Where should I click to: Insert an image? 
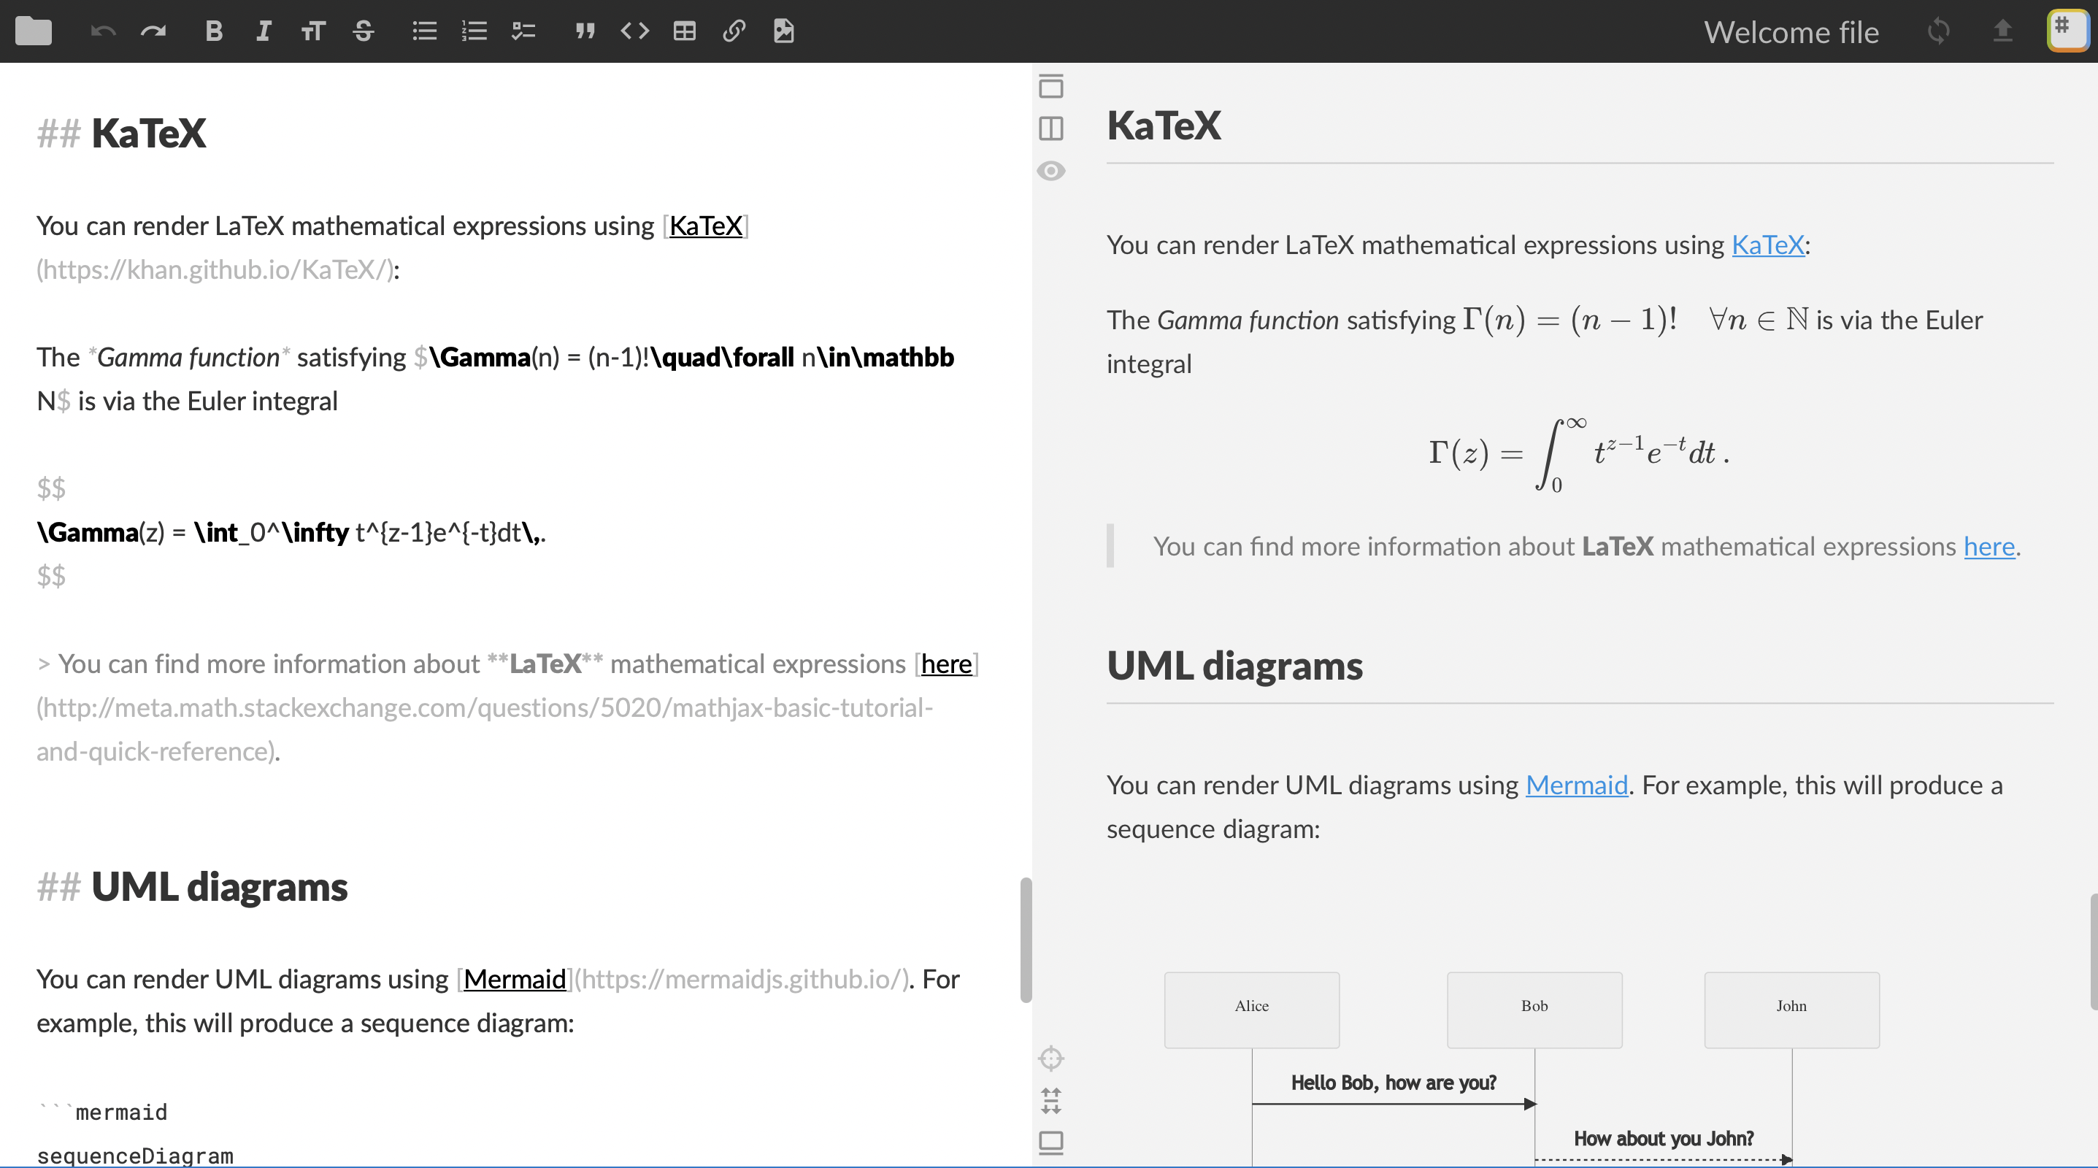coord(783,31)
